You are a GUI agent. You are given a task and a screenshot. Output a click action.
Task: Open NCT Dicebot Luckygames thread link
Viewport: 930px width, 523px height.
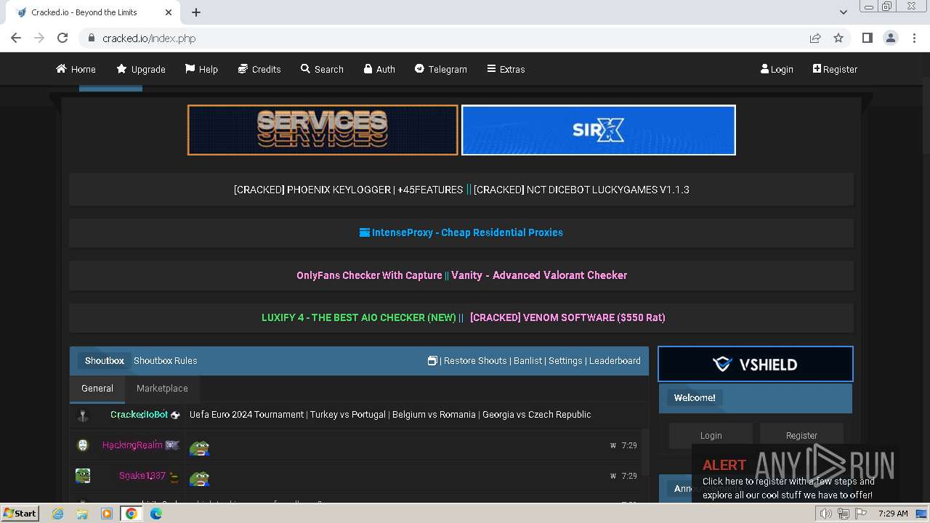[581, 190]
